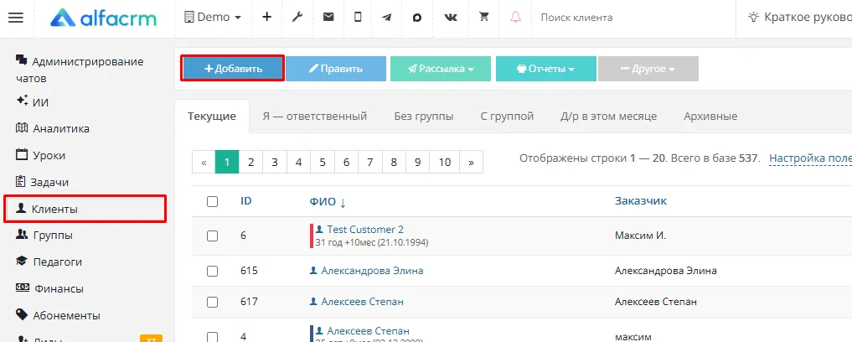Click the plus quick-add icon in top bar
This screenshot has height=342, width=852.
[266, 18]
